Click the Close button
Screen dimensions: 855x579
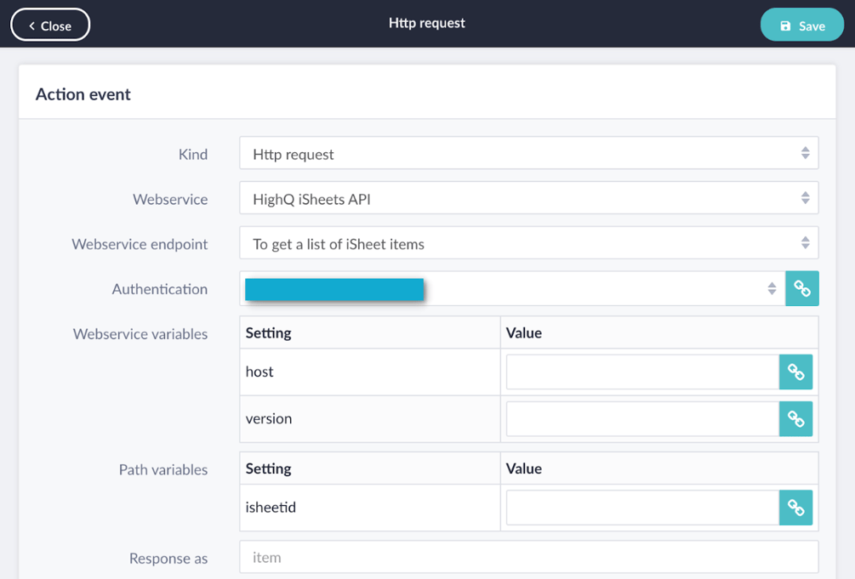[x=49, y=25]
